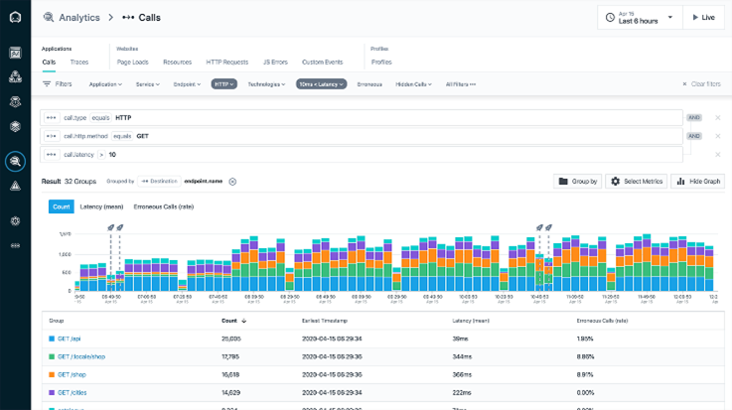The width and height of the screenshot is (732, 410).
Task: Switch to the HTTP Requests tab
Action: tap(227, 62)
